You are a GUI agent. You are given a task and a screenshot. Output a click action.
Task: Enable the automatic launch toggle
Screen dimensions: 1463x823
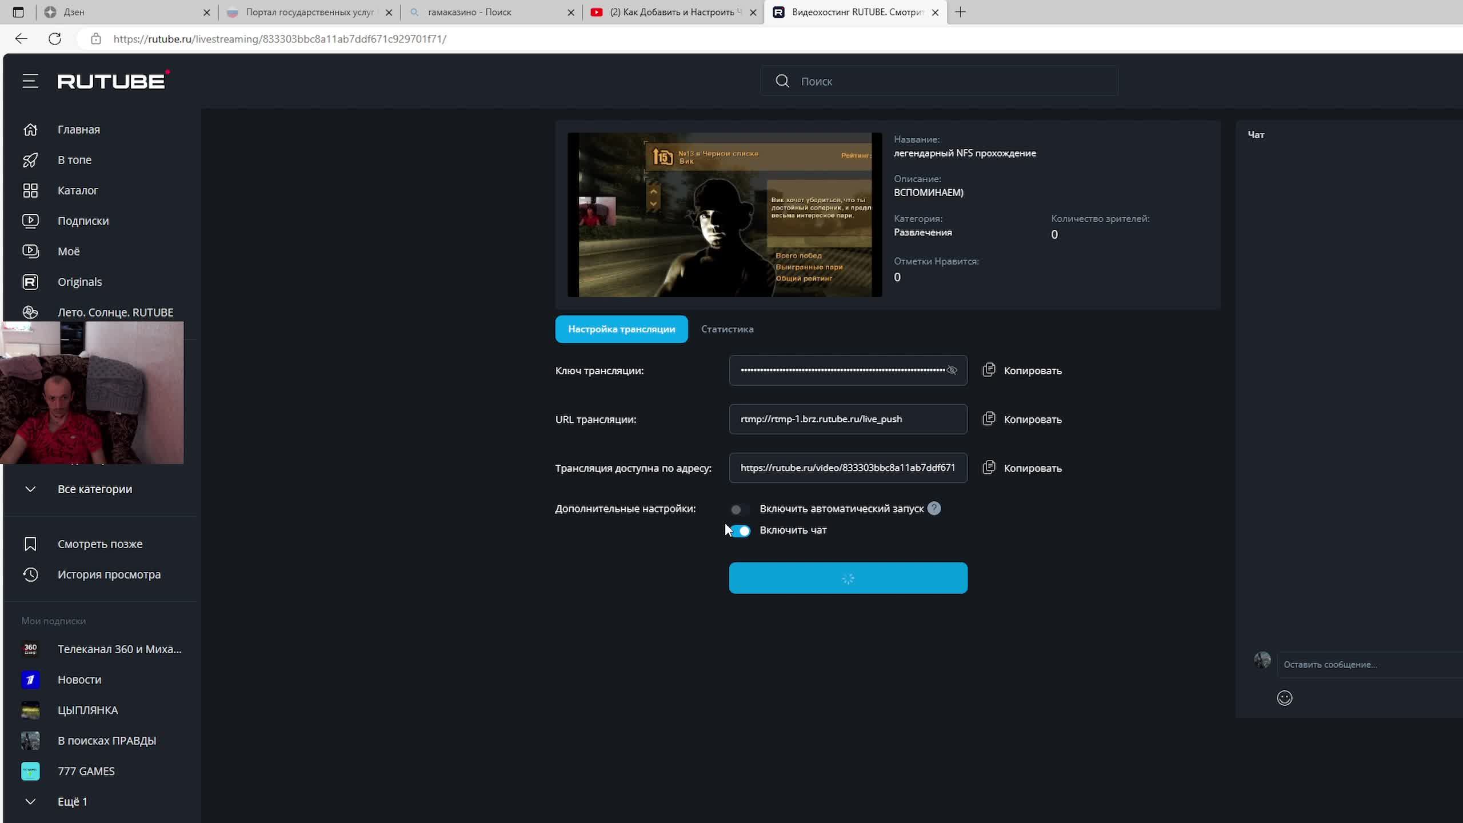(739, 509)
